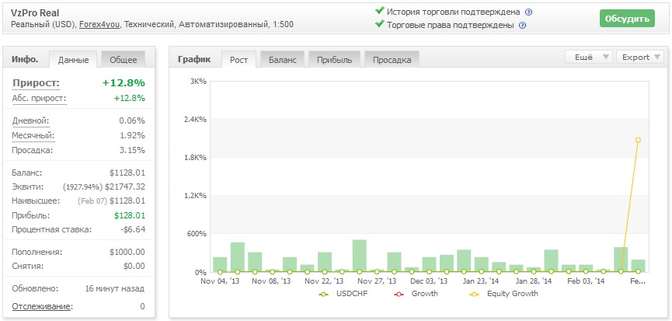672x321 pixels.
Task: Click the Прирост label link
Action: [36, 83]
